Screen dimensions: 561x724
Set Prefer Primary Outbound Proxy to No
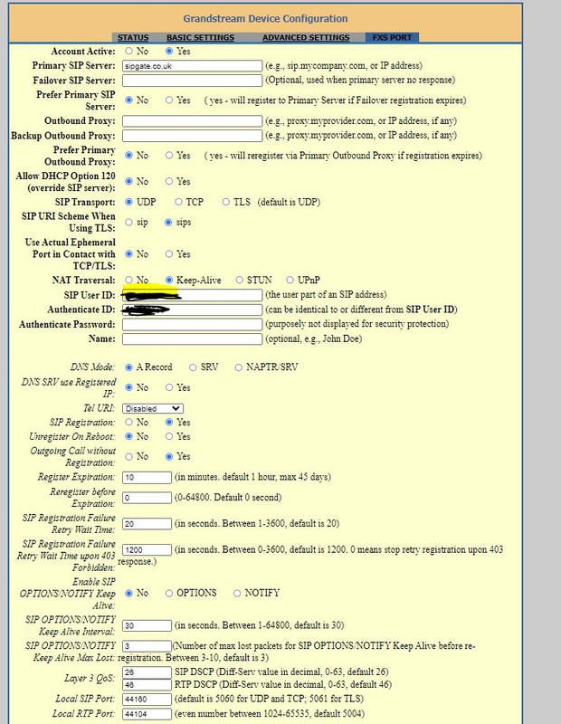[128, 156]
